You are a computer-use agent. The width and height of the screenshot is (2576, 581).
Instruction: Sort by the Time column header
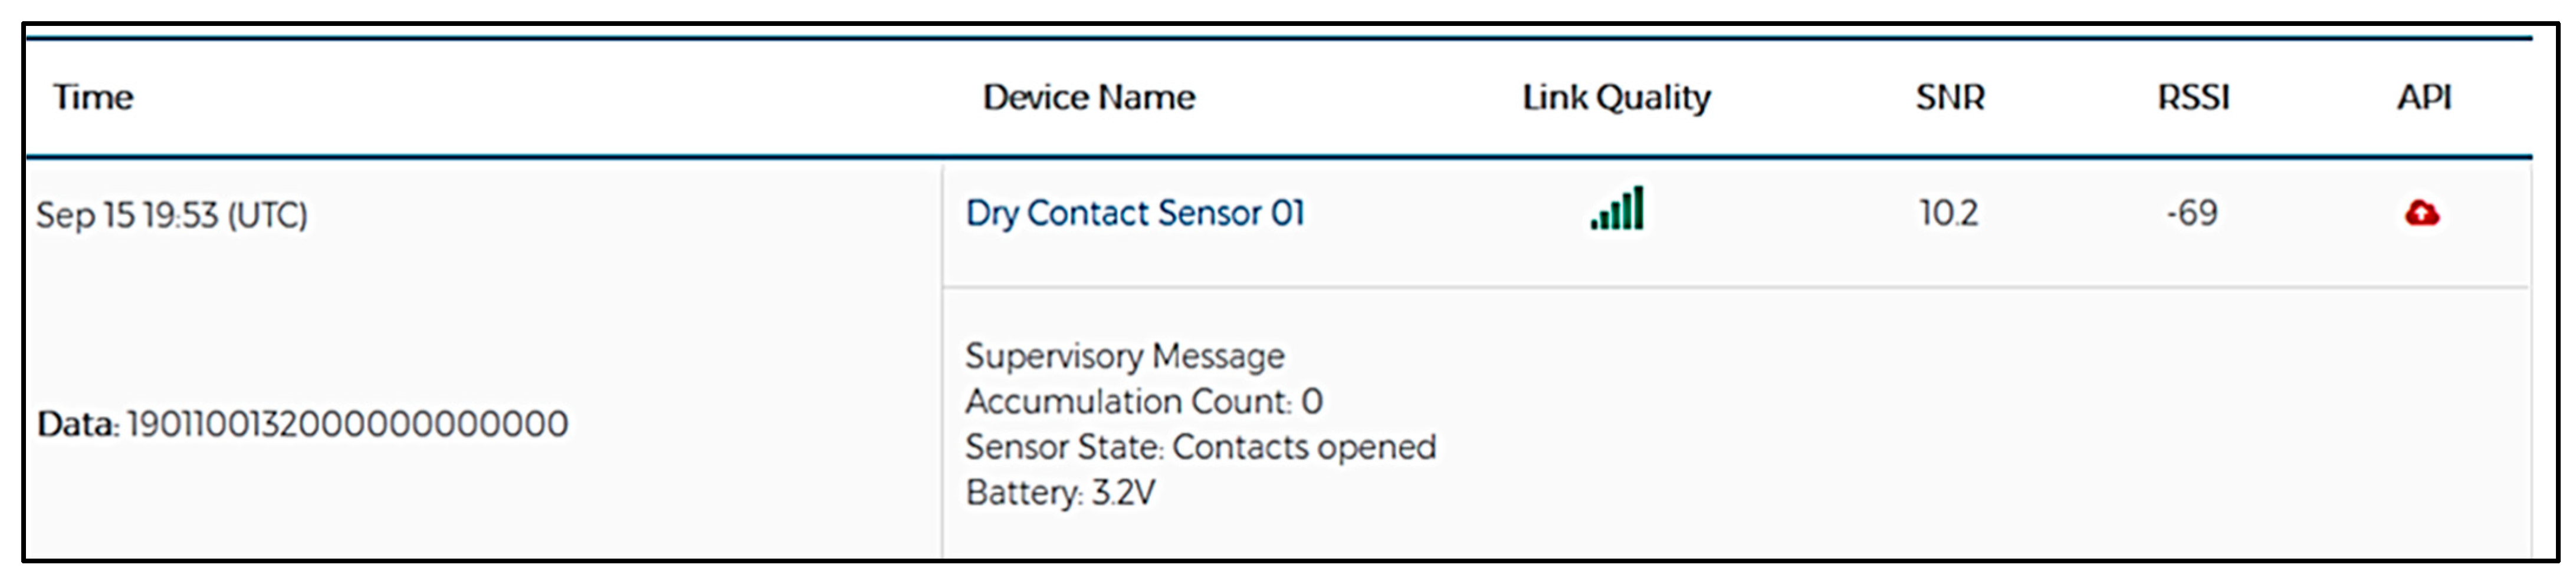(93, 97)
